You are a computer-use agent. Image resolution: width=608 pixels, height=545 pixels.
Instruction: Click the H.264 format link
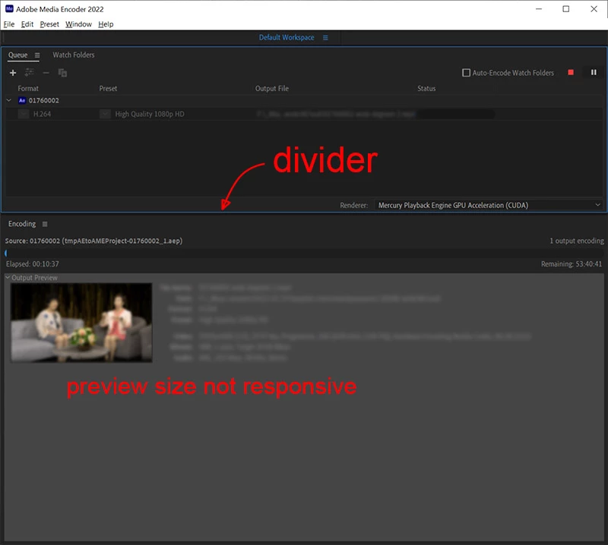42,114
